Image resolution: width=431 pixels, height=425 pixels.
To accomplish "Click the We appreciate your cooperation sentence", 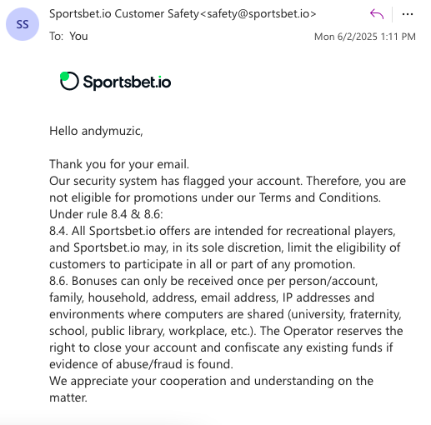I will (211, 389).
